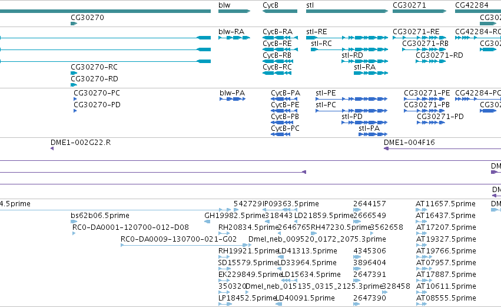The width and height of the screenshot is (501, 307).
Task: Select the stl-PA protein label
Action: pos(369,129)
